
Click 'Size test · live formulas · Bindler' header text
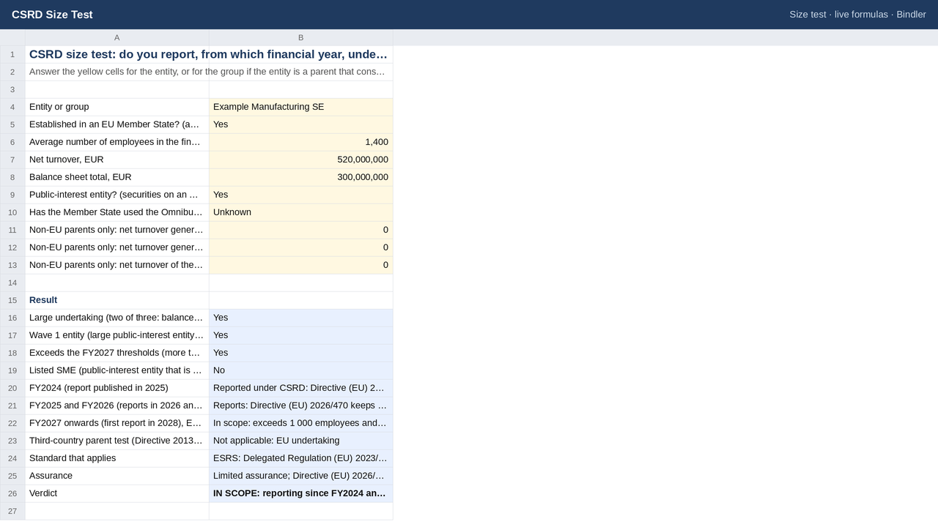[857, 15]
